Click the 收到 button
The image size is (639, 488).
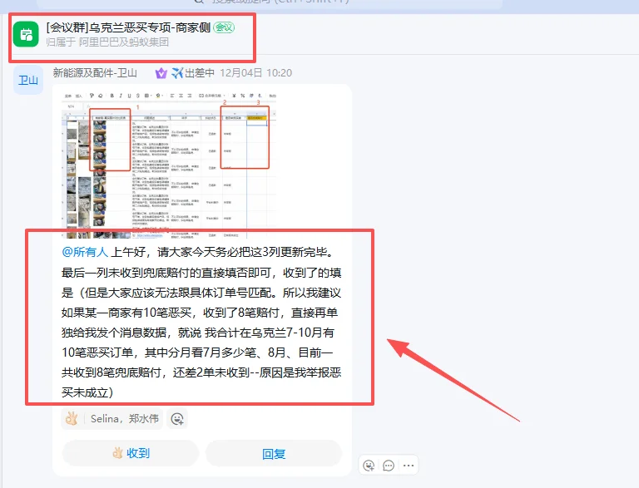(131, 453)
